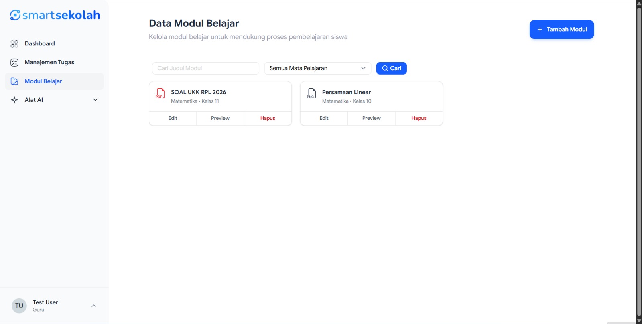Delete the SOAL UKK RPL 2026 module

pos(268,118)
